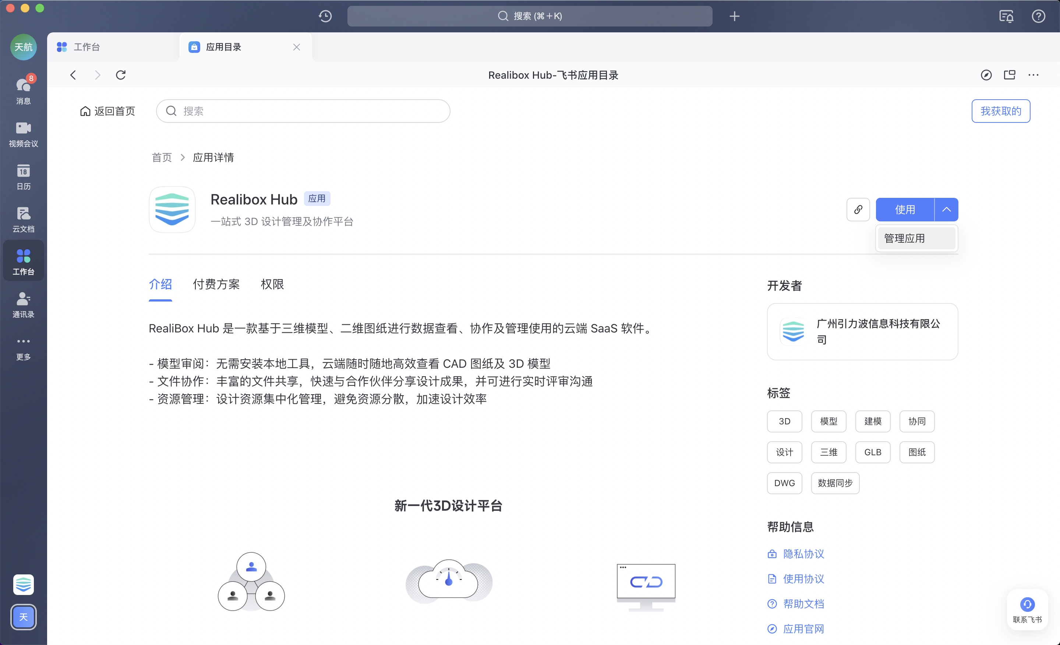
Task: Click the 应用详情 breadcrumb text
Action: pyautogui.click(x=213, y=157)
